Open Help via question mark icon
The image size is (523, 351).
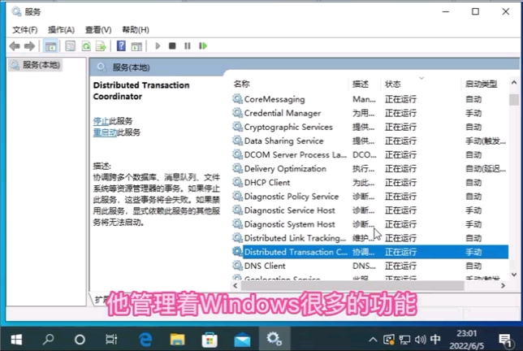pyautogui.click(x=121, y=45)
